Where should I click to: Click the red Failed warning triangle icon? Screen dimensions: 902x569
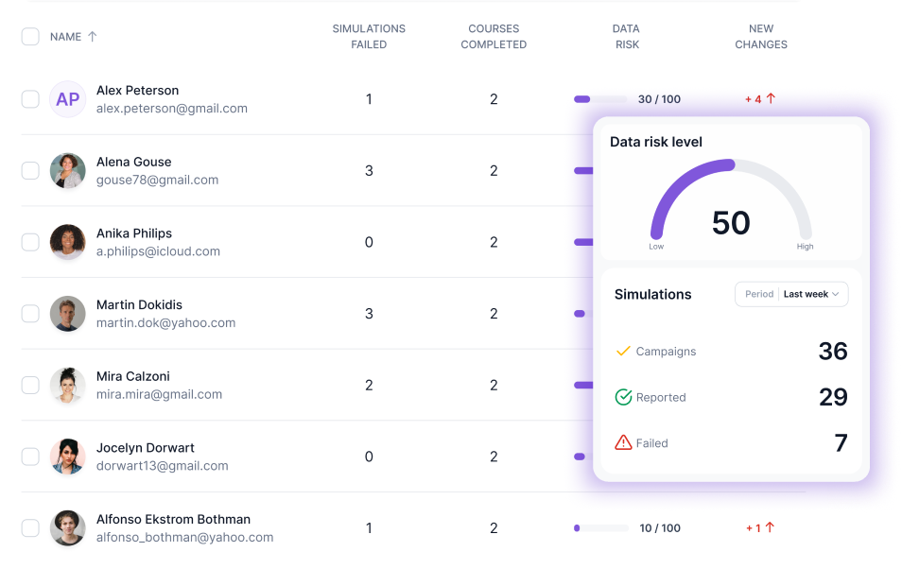623,442
